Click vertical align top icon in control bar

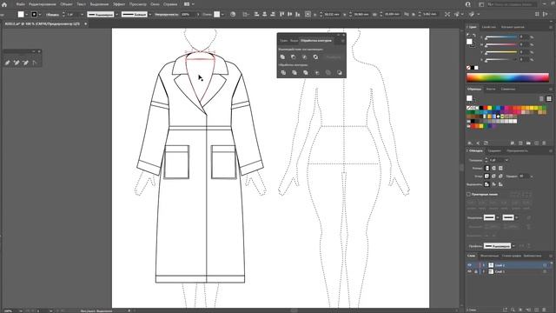[281, 14]
